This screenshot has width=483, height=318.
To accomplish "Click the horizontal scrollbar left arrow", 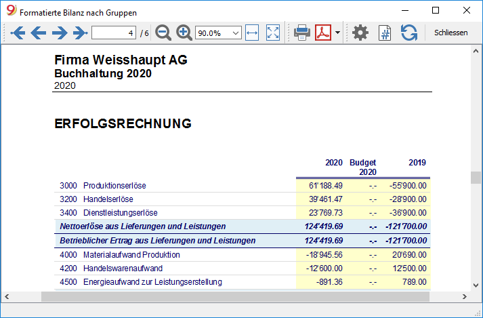I will click(x=7, y=297).
